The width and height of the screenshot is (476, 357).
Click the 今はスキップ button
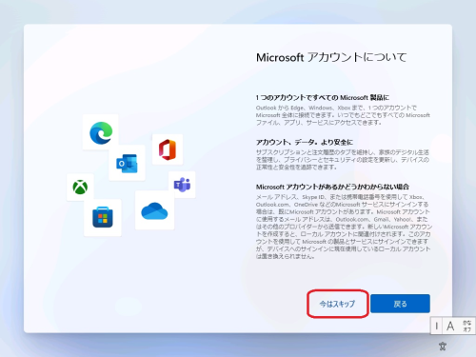(x=337, y=304)
